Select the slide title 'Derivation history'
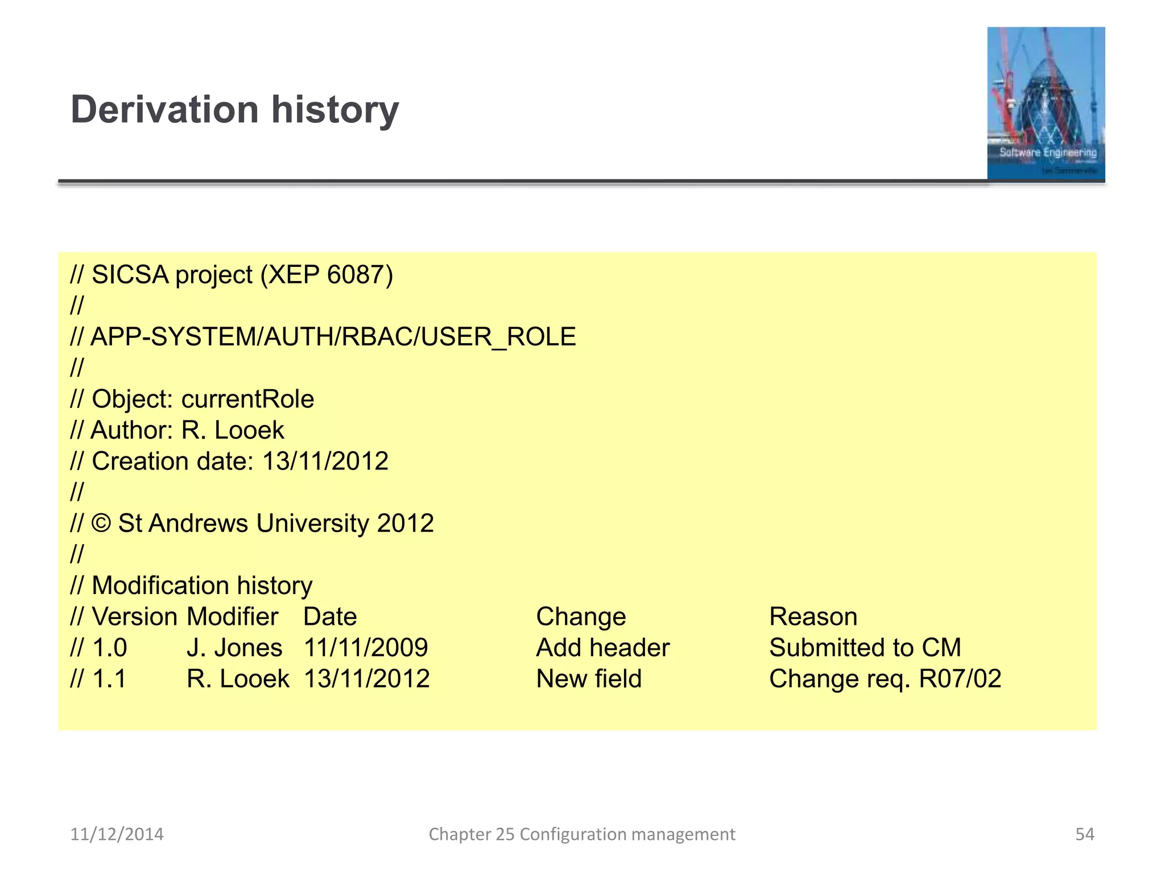1165x874 pixels. click(x=234, y=109)
